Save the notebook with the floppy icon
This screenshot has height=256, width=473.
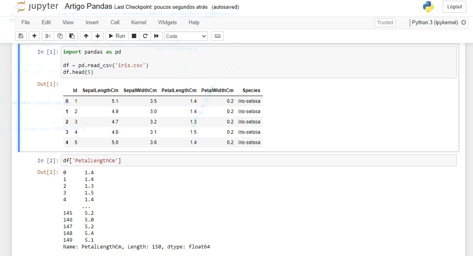click(x=21, y=36)
